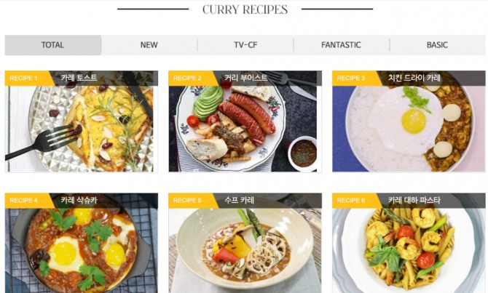The image size is (488, 293).
Task: Open the 카레 토스트 title link
Action: click(79, 78)
